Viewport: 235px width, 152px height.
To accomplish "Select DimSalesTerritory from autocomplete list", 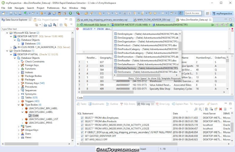I will click(x=146, y=68).
